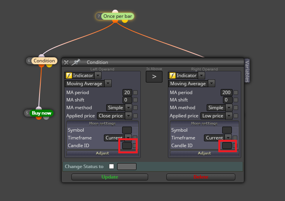The height and width of the screenshot is (201, 285).
Task: Expand Right Operand Adjust section
Action: tap(204, 153)
